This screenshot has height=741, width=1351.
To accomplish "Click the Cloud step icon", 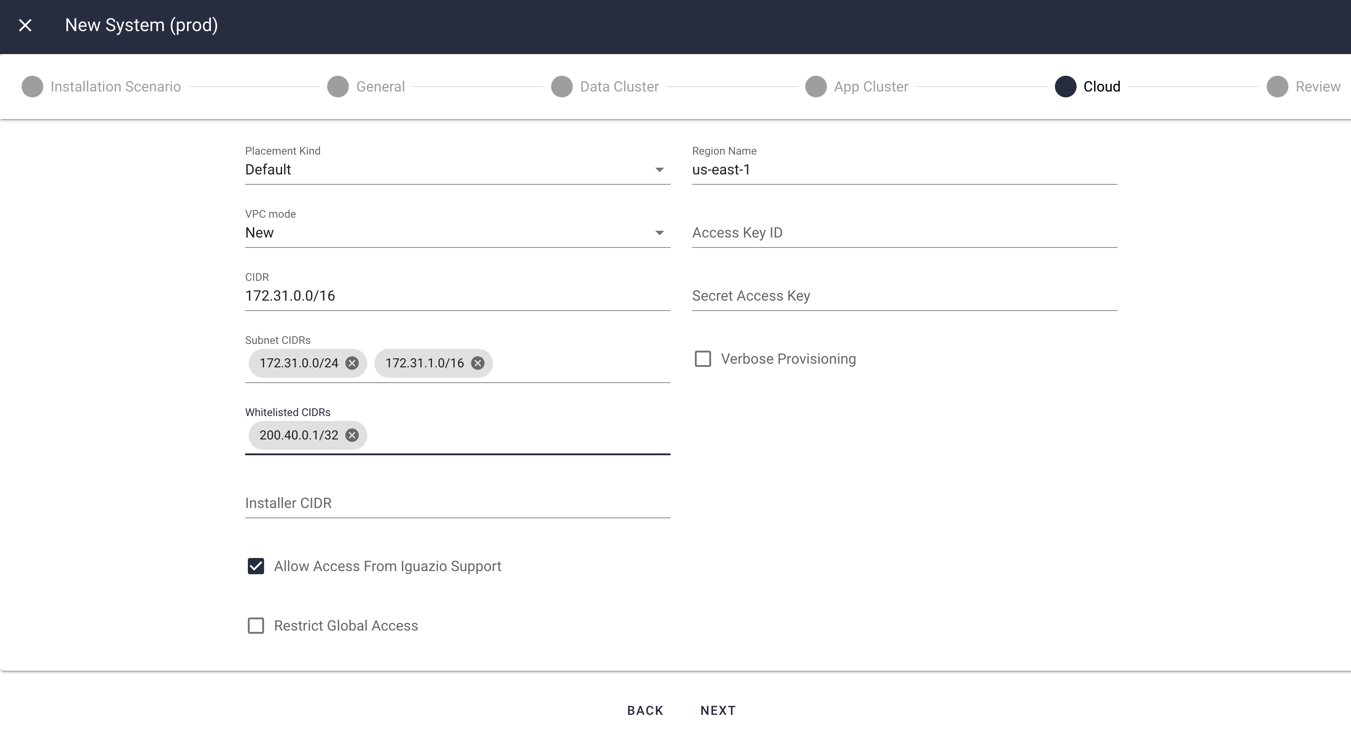I will (1064, 86).
